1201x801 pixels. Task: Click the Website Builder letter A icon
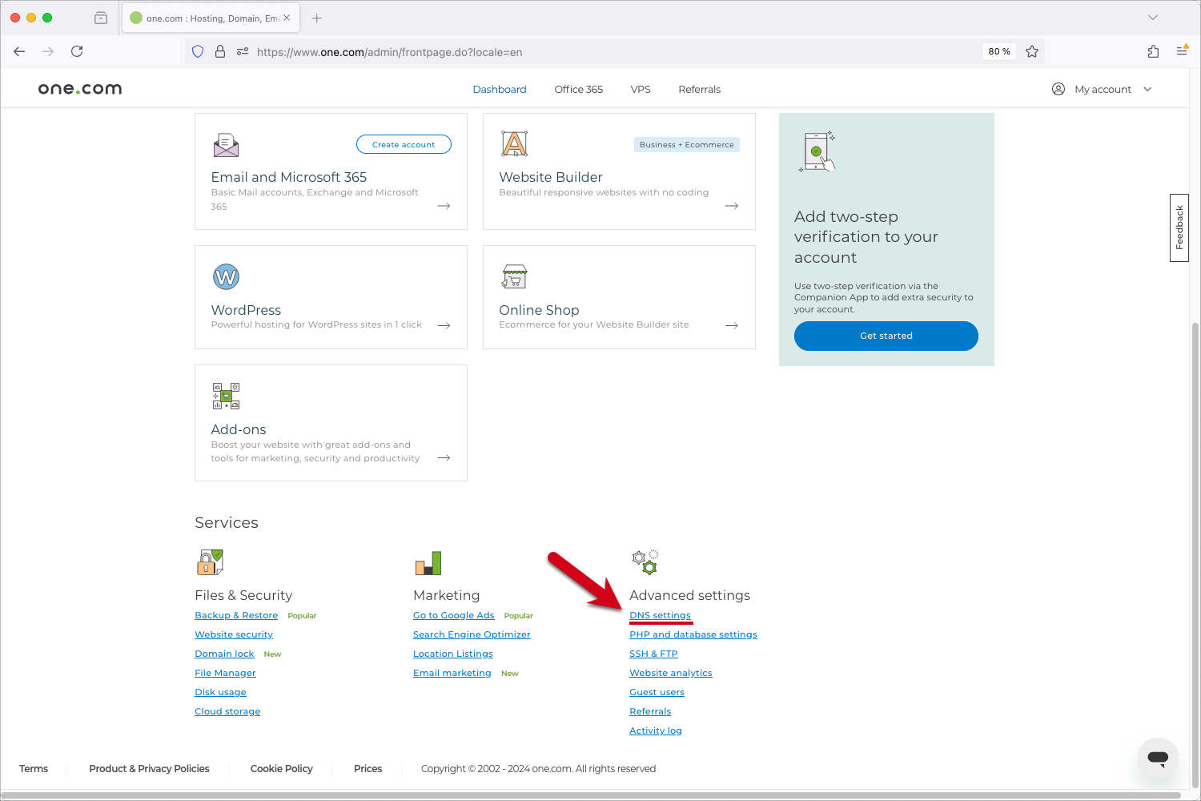tap(514, 144)
